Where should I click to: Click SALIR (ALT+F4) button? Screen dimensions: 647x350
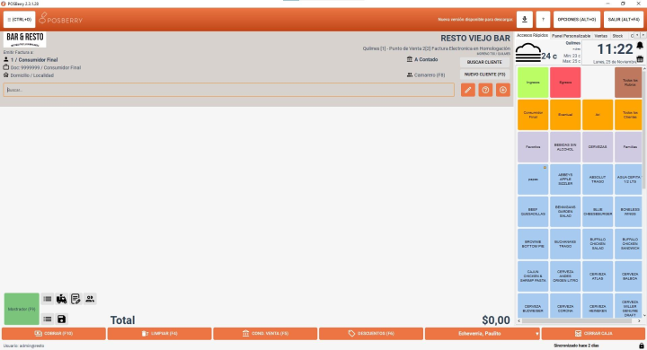click(x=624, y=20)
